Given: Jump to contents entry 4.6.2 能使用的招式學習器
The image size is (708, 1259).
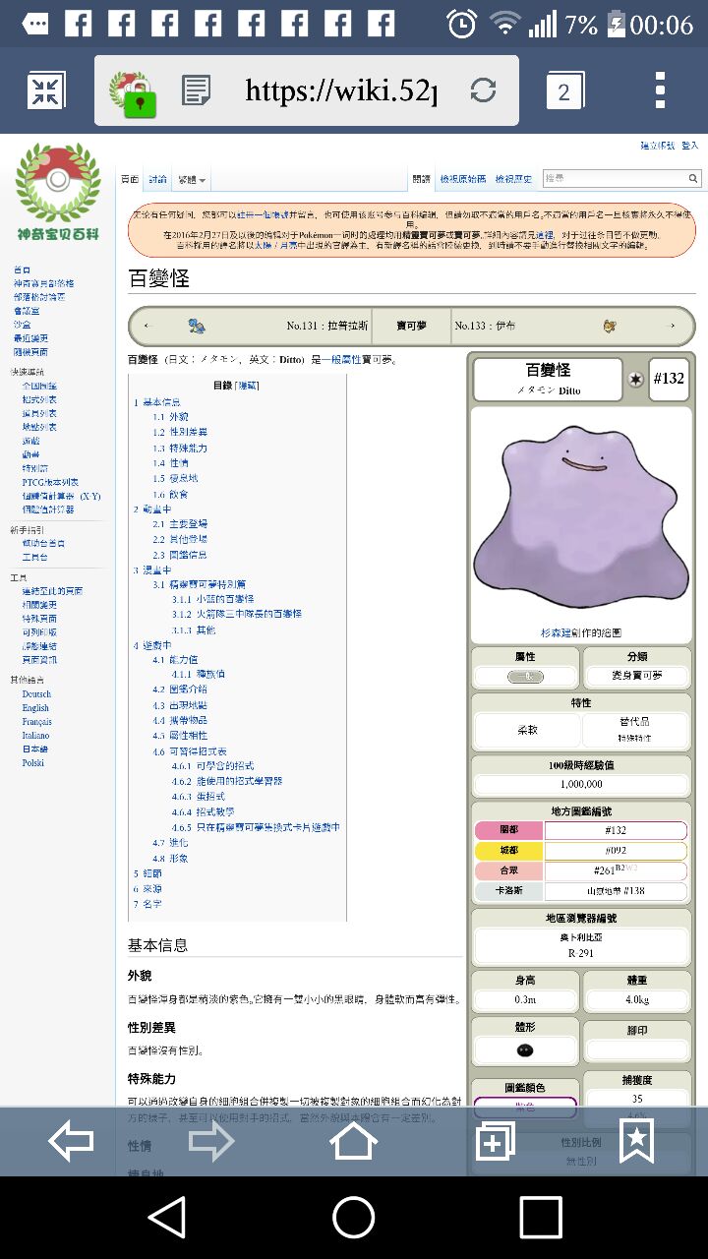Looking at the screenshot, I should pos(226,781).
